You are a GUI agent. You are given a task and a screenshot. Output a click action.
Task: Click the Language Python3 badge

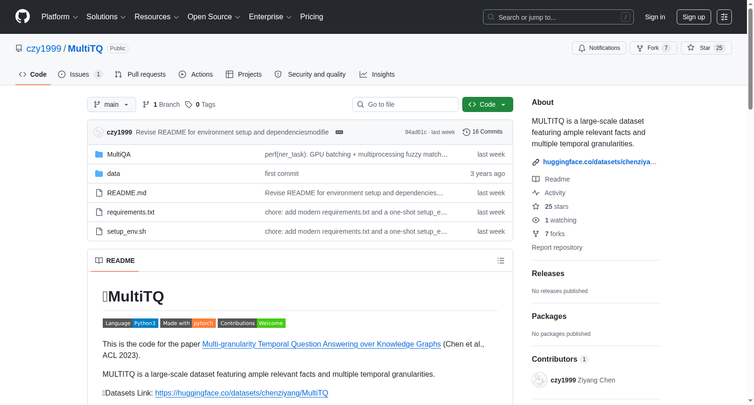(131, 323)
